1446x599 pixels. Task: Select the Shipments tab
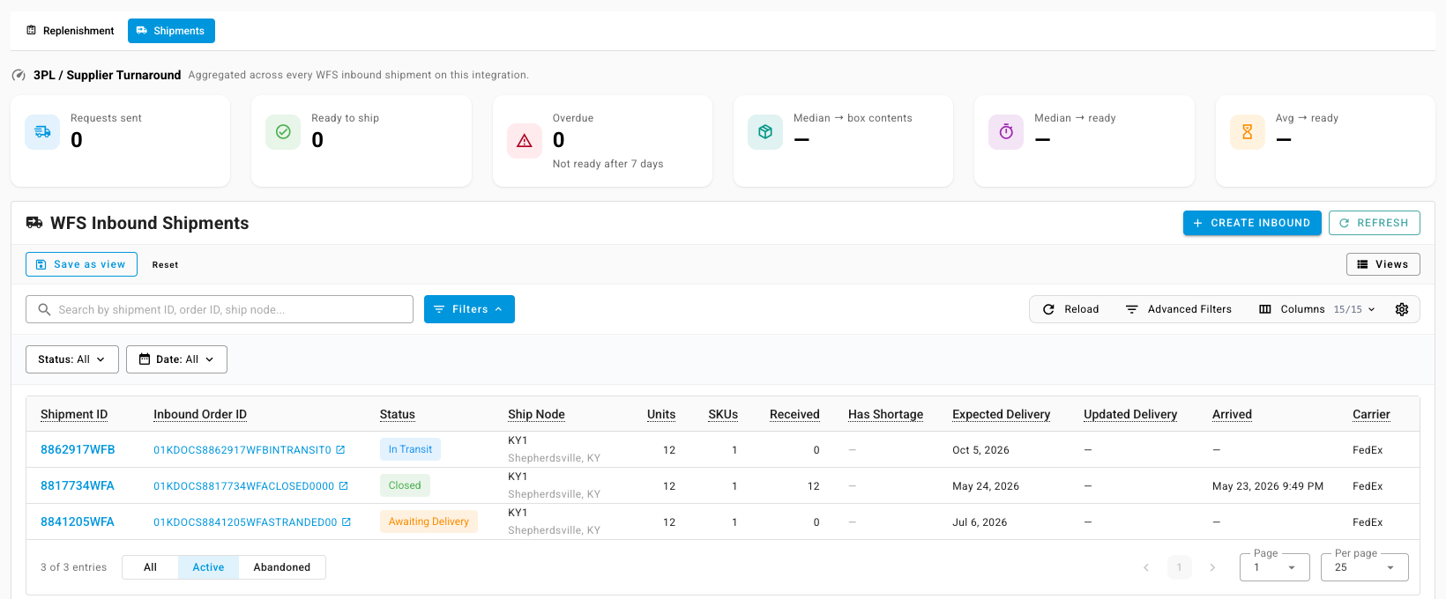coord(171,31)
